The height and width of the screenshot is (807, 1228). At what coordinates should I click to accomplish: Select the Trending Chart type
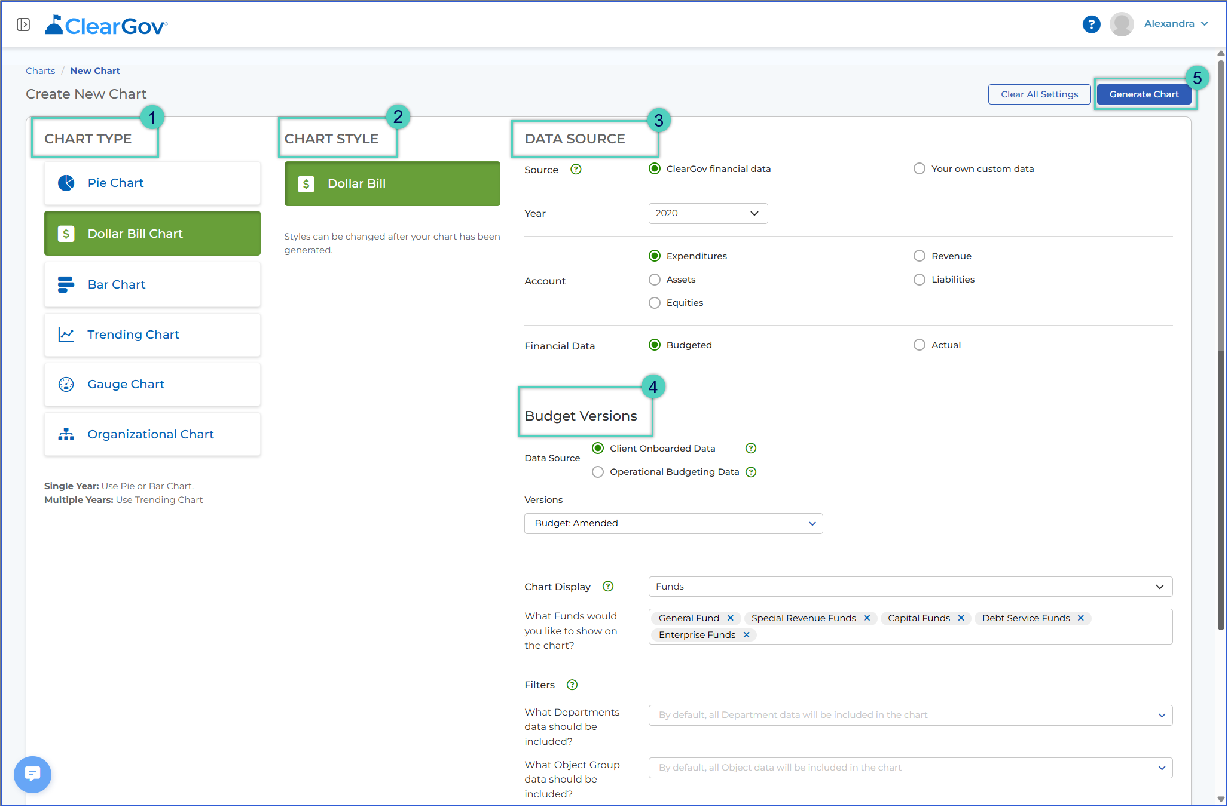pos(152,335)
